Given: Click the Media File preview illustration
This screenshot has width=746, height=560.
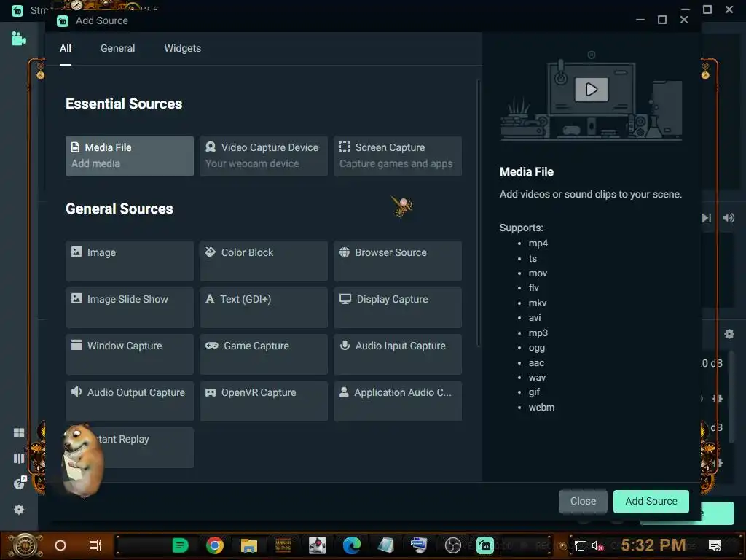Looking at the screenshot, I should [592, 96].
